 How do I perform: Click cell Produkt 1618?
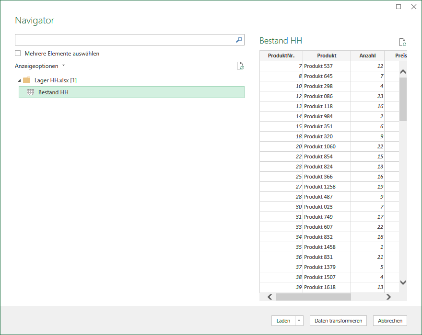coord(327,287)
